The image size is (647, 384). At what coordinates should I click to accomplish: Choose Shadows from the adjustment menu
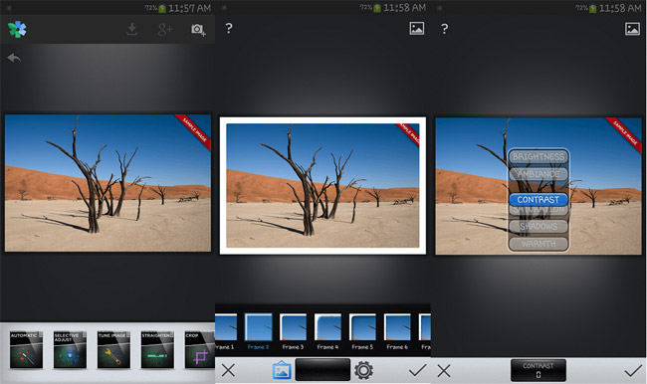pyautogui.click(x=539, y=227)
